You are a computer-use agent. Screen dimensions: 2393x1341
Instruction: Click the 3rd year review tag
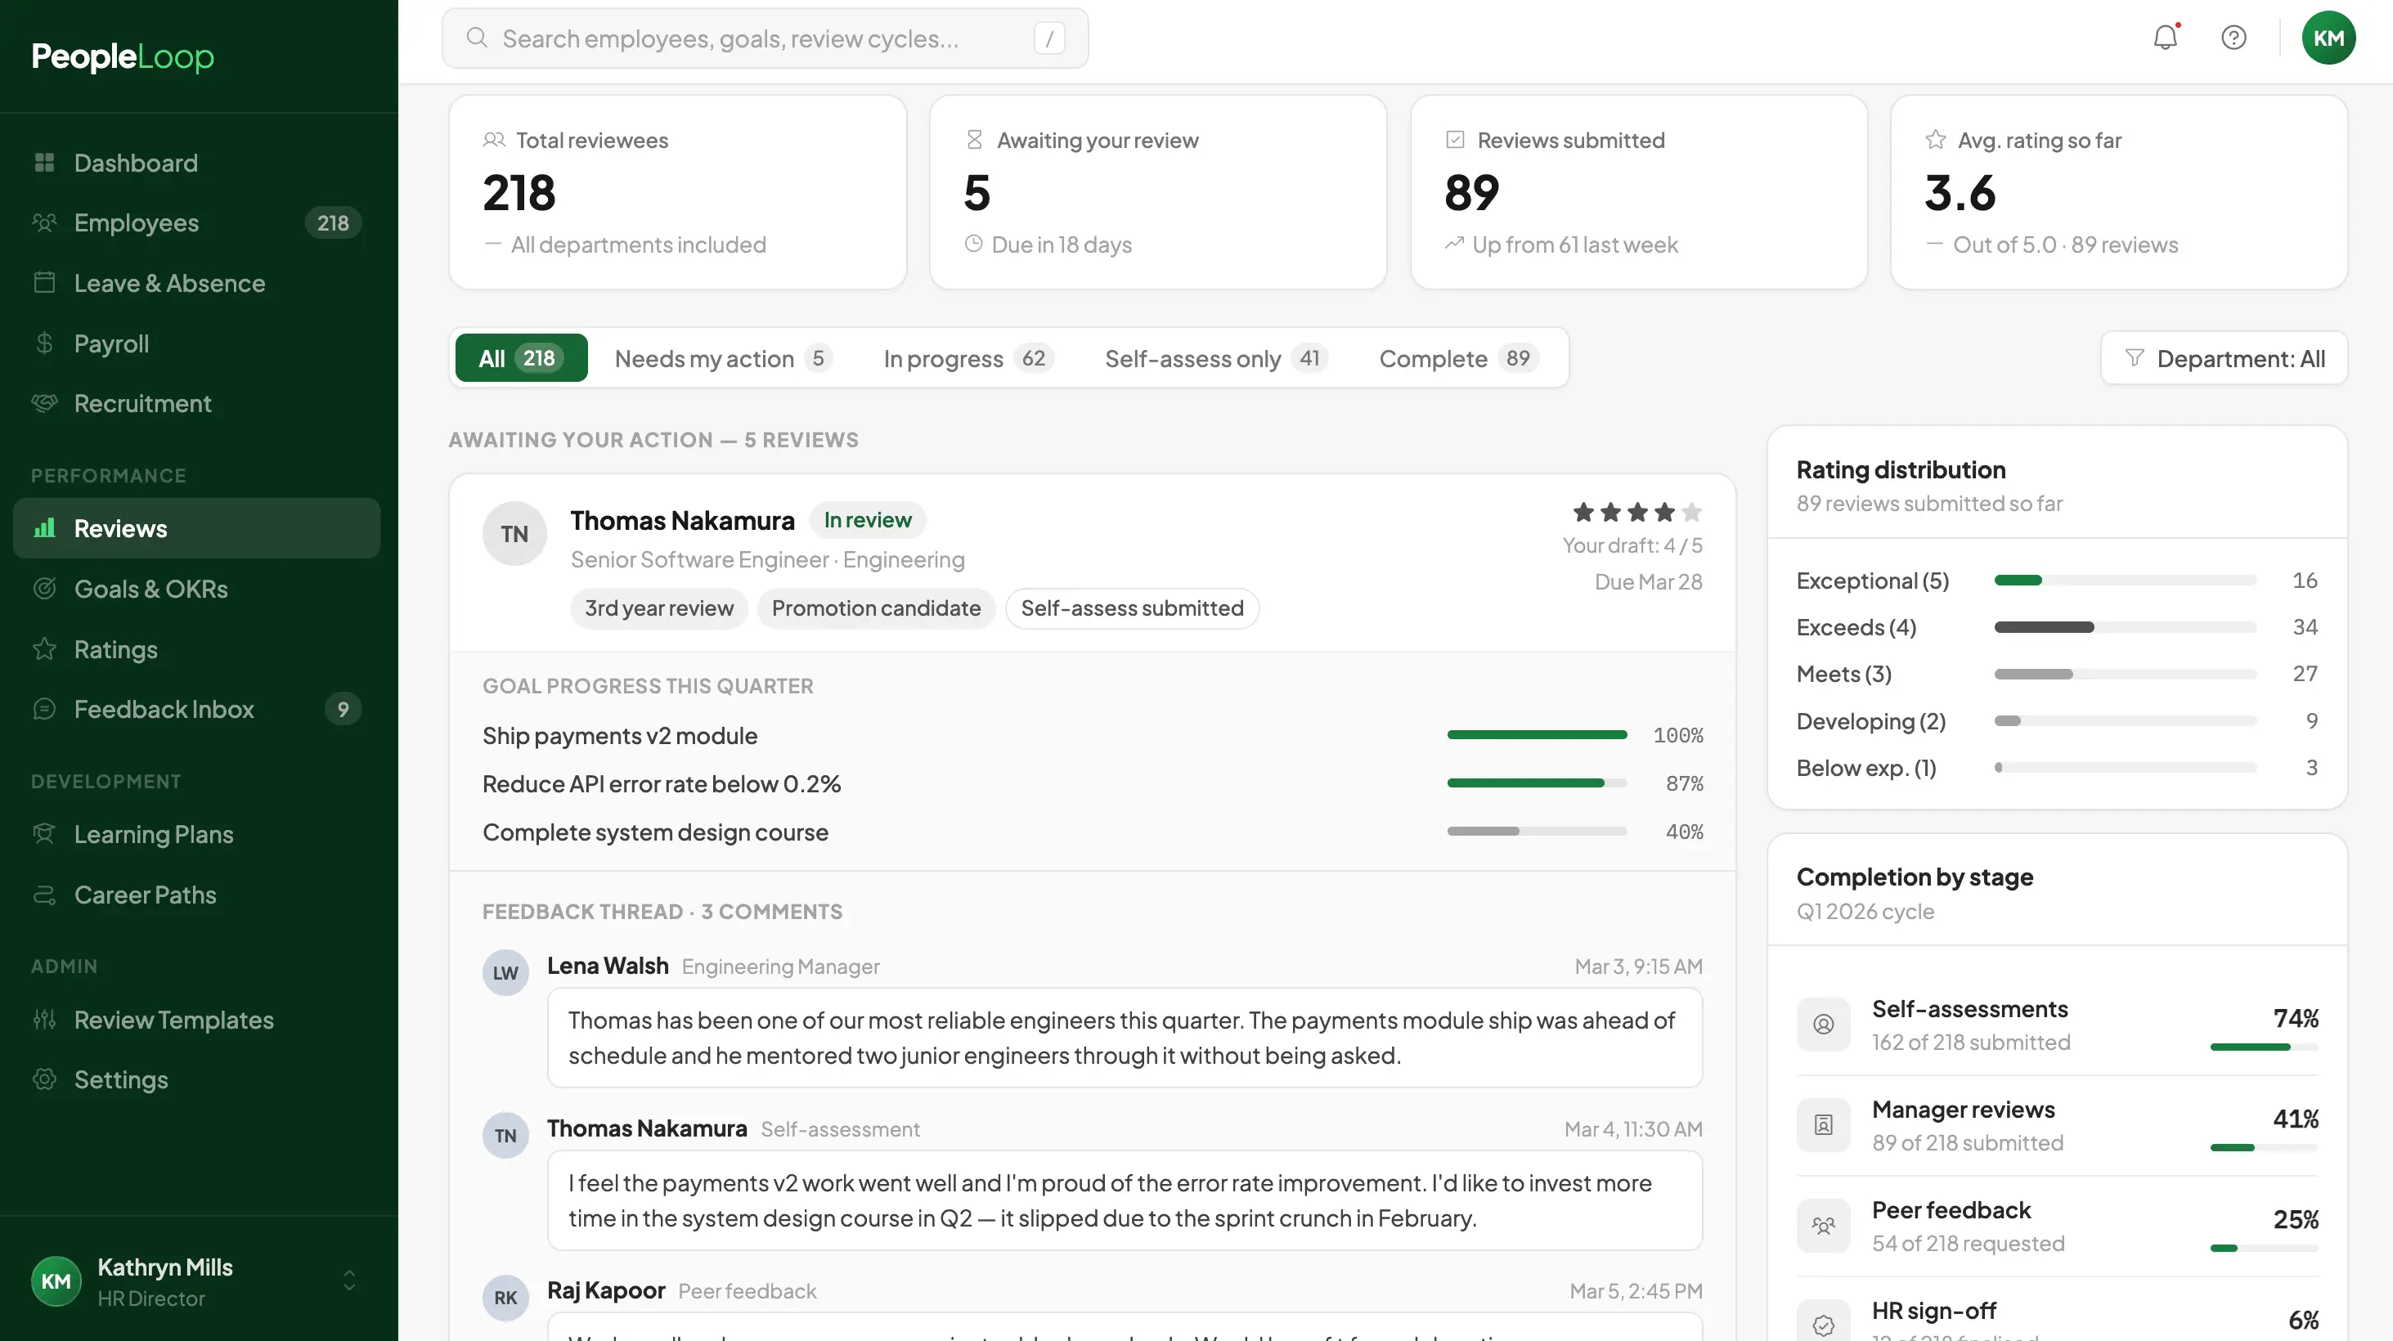(658, 608)
